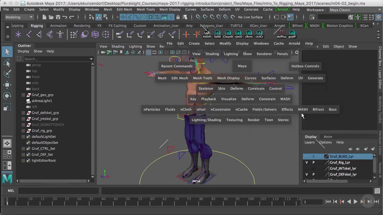The width and height of the screenshot is (383, 215).
Task: Toggle visibility box of Gruf_JNTskel_lyr
Action: (306, 168)
